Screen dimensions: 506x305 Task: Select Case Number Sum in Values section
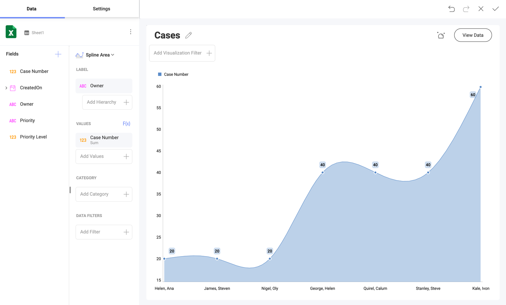(x=104, y=140)
